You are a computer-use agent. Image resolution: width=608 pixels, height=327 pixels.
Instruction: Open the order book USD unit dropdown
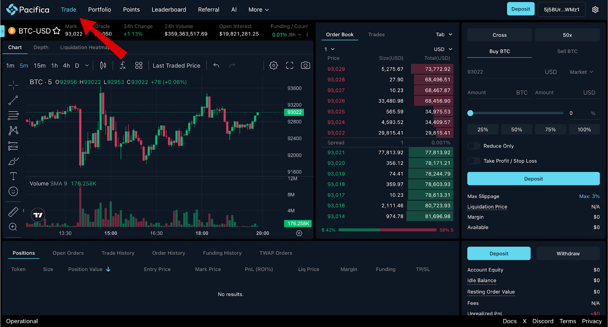(x=443, y=49)
